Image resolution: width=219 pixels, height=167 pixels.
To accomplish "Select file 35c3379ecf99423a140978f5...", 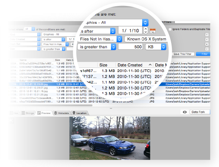I will coord(36,77).
